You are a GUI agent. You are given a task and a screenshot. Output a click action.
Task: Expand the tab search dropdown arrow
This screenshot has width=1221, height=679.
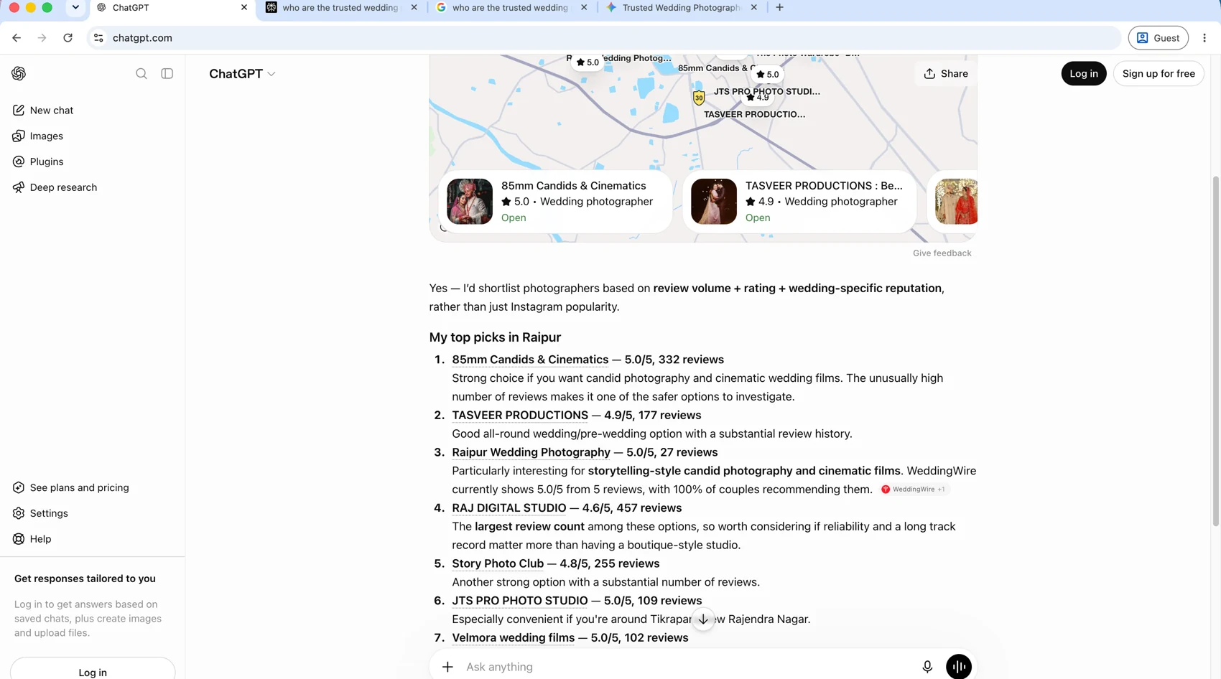coord(75,8)
